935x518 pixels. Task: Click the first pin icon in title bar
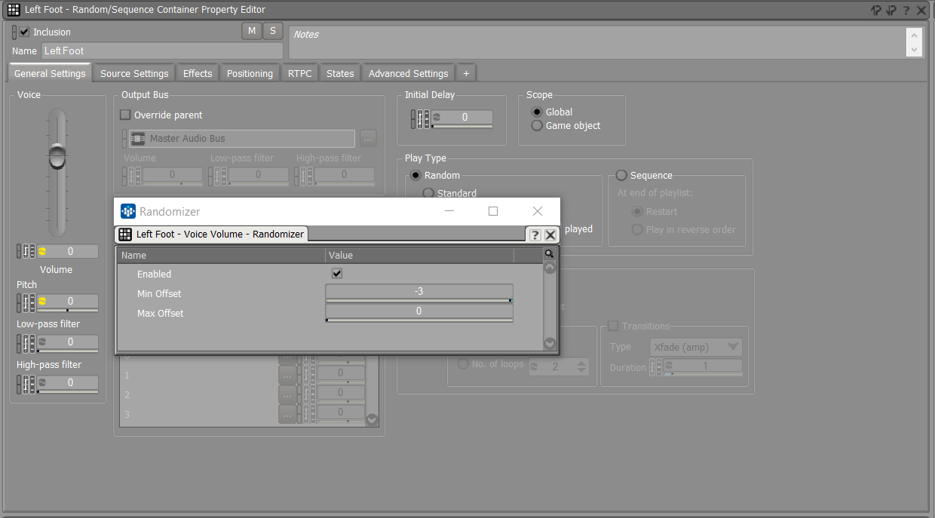coord(876,10)
